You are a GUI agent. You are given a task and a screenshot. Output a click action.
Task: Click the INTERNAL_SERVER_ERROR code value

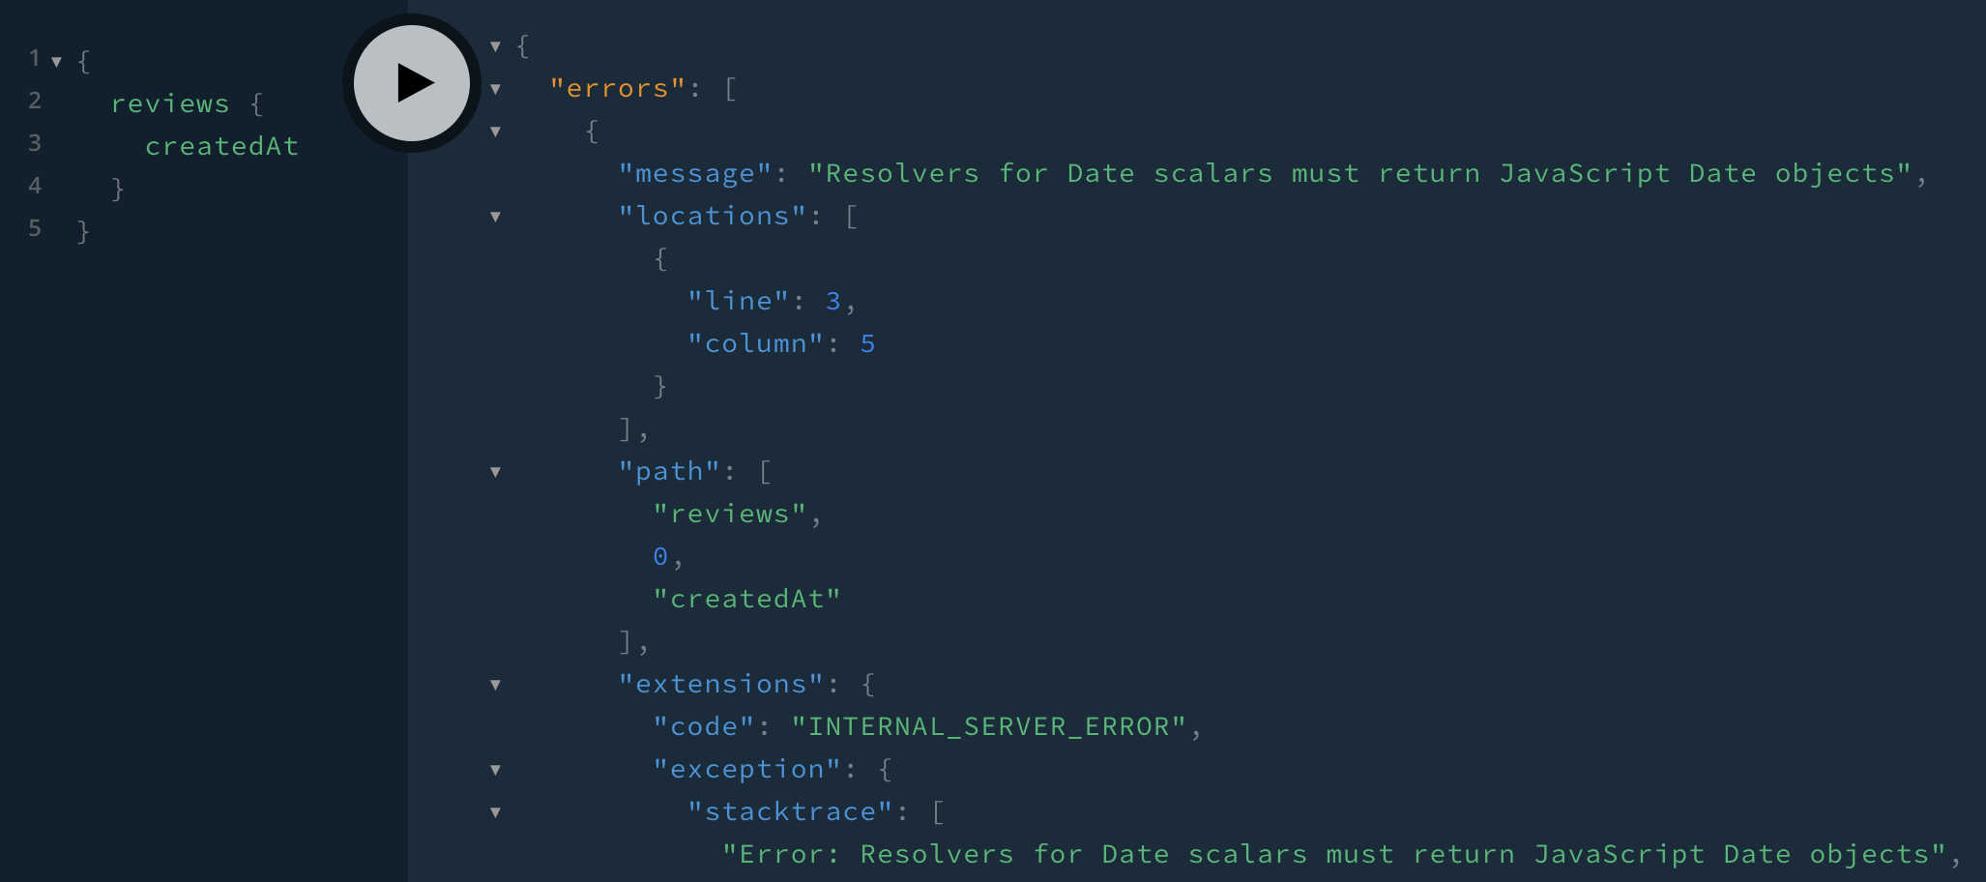(988, 726)
